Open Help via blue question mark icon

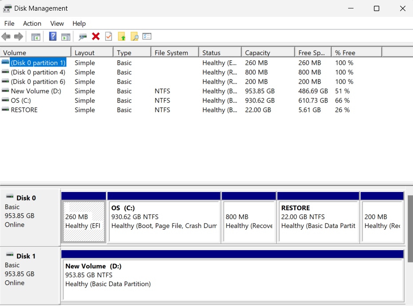53,37
